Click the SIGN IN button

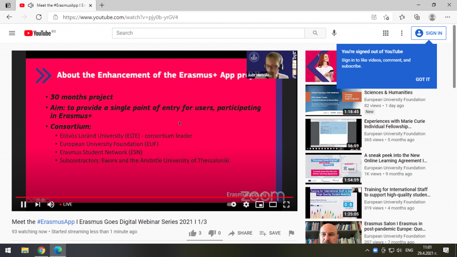[428, 33]
